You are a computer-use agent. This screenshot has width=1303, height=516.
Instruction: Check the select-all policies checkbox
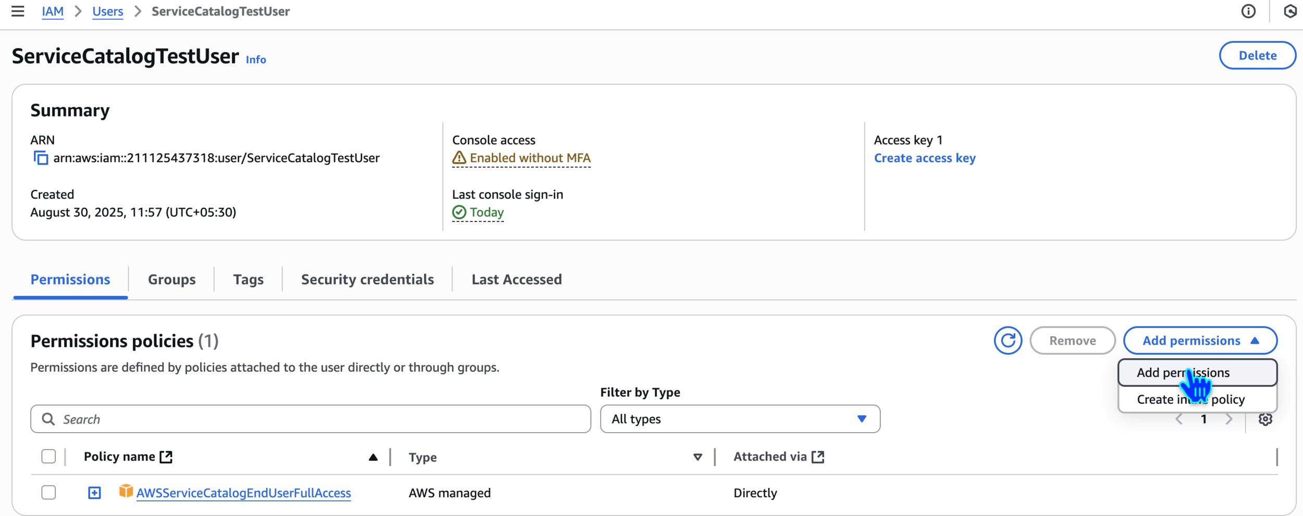48,457
